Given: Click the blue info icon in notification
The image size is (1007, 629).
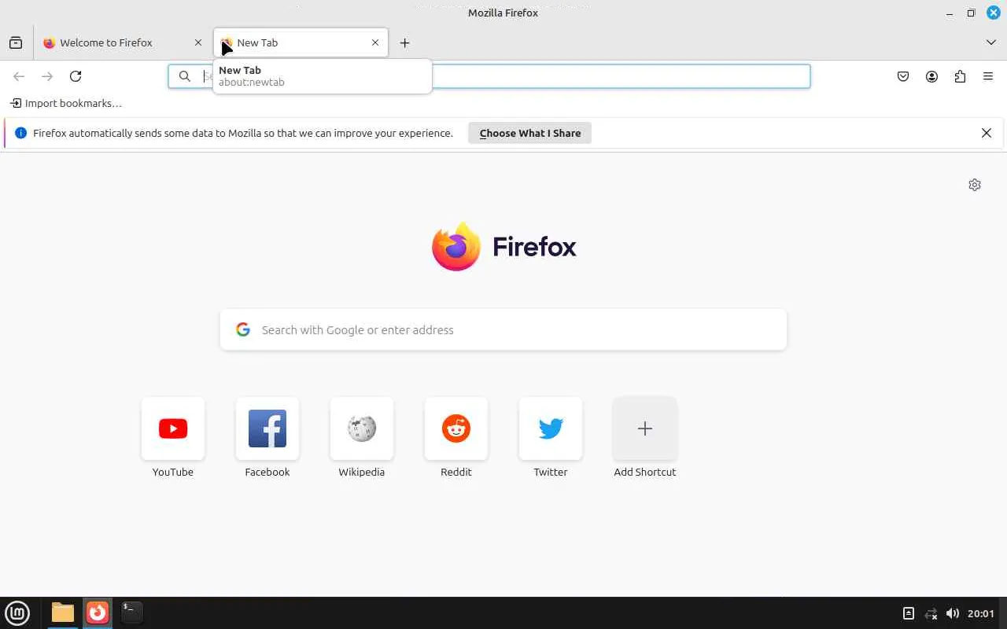Looking at the screenshot, I should tap(21, 133).
